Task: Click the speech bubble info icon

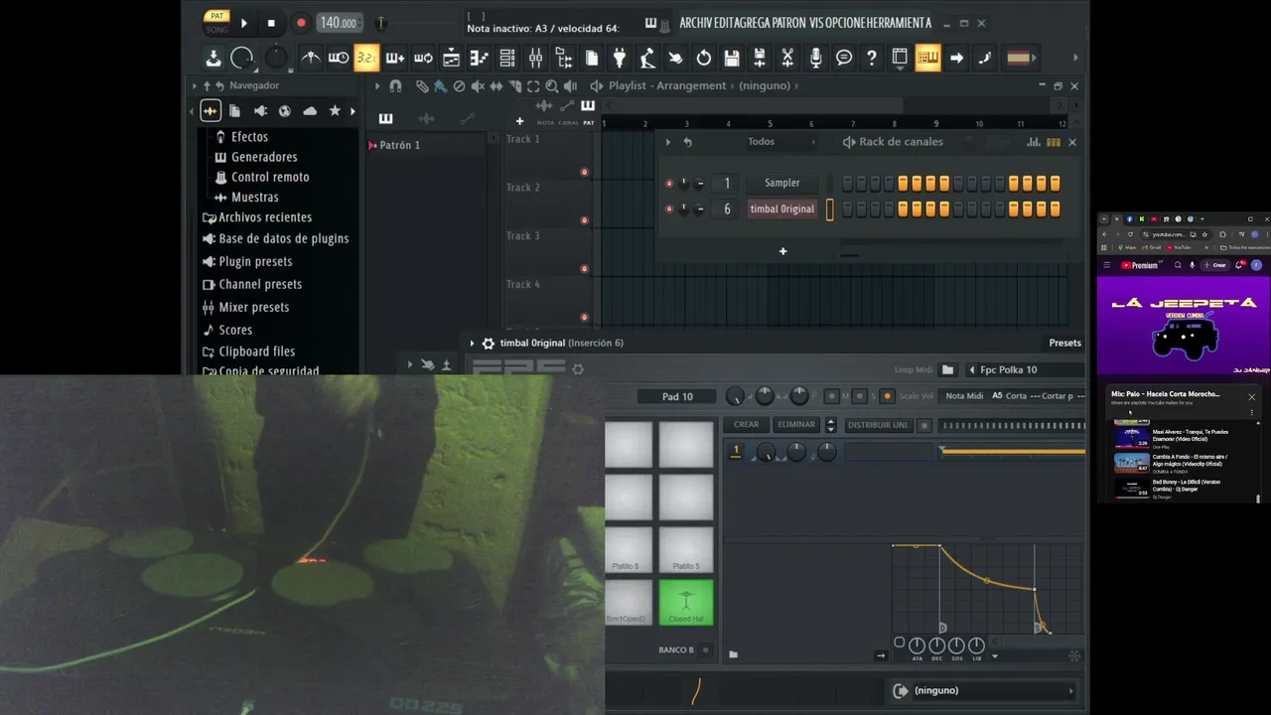Action: point(843,58)
